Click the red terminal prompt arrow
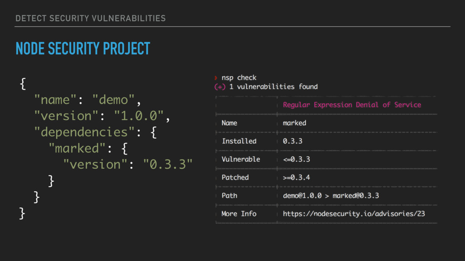Viewport: 465px width, 261px height. pos(216,78)
